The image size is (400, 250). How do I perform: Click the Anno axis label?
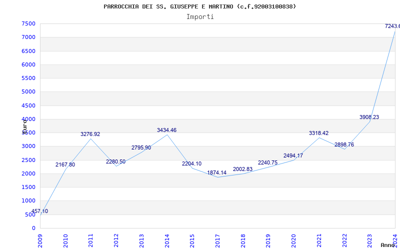pyautogui.click(x=388, y=245)
